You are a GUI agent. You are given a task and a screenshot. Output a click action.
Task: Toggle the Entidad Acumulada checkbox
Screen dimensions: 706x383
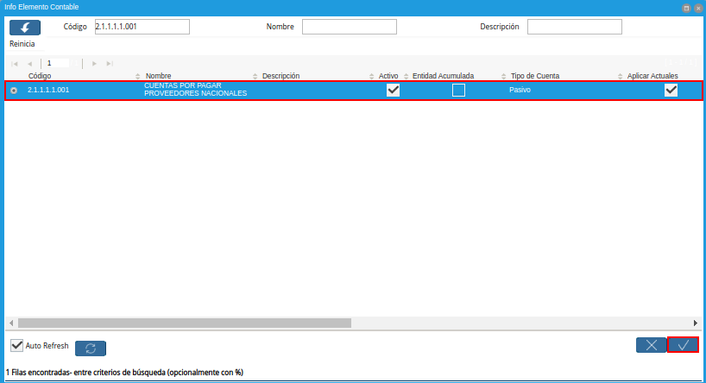(x=458, y=90)
